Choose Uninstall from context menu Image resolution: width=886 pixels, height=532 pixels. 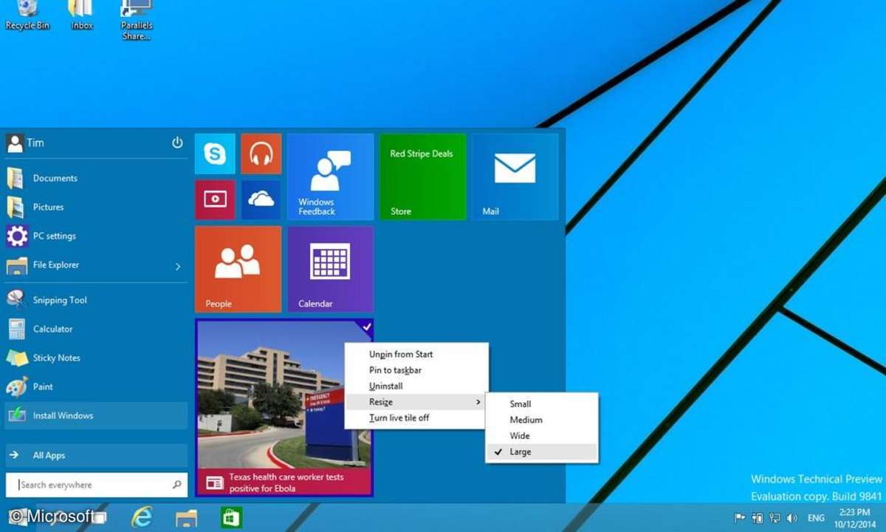[x=416, y=386]
